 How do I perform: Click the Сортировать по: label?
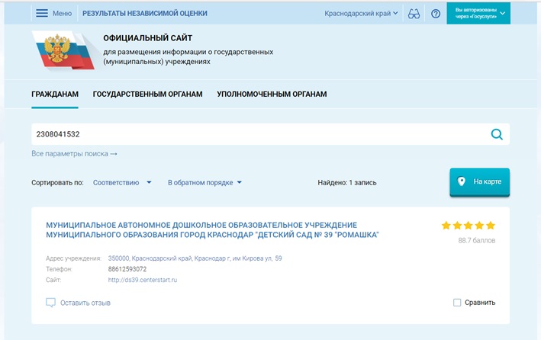(x=57, y=182)
